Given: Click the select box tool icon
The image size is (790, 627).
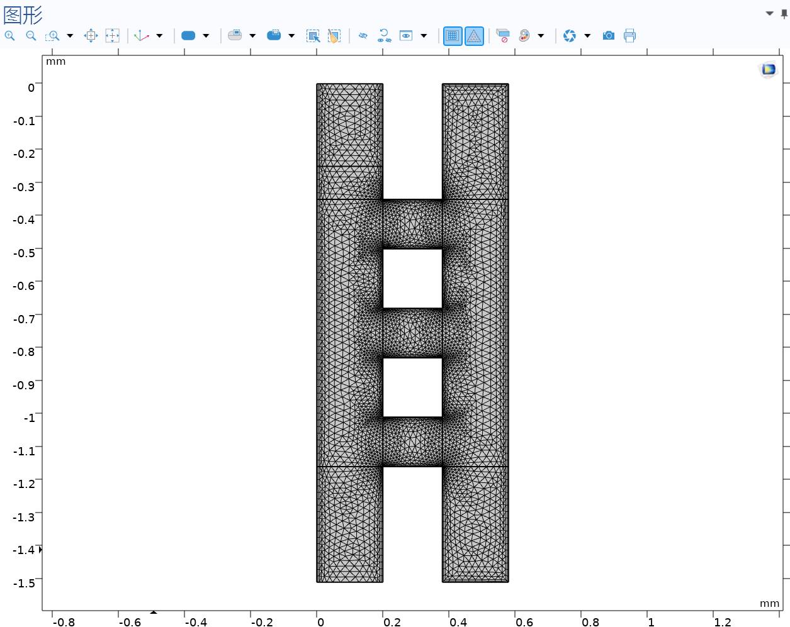Looking at the screenshot, I should click(x=313, y=36).
